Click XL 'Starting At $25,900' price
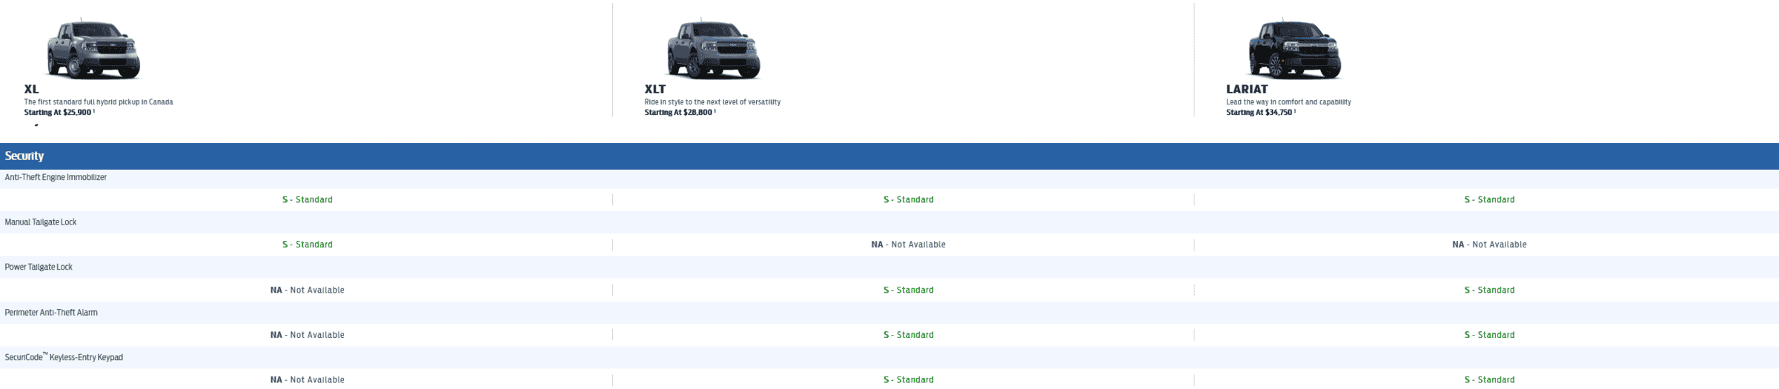This screenshot has width=1779, height=389. click(x=59, y=113)
